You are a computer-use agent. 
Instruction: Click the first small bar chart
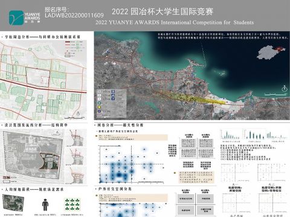231,134
